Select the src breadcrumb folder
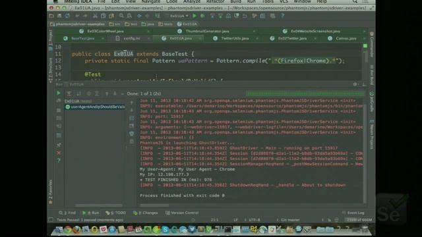The height and width of the screenshot is (237, 422). tap(115, 24)
